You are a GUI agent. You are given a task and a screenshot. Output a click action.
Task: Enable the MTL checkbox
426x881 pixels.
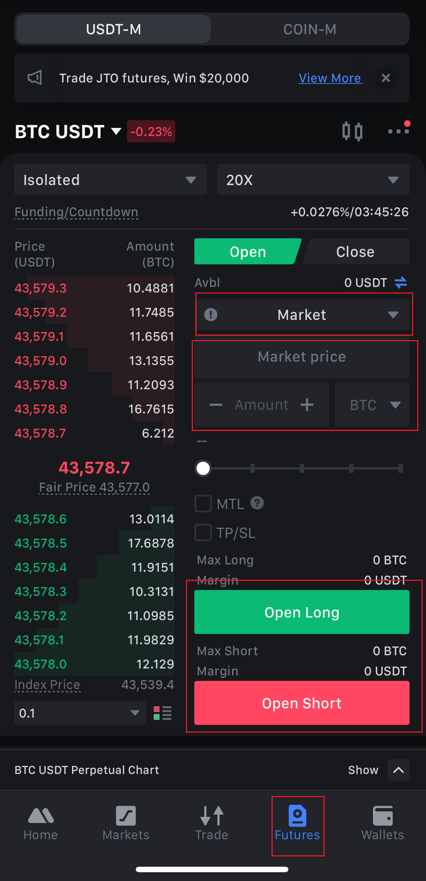tap(203, 504)
